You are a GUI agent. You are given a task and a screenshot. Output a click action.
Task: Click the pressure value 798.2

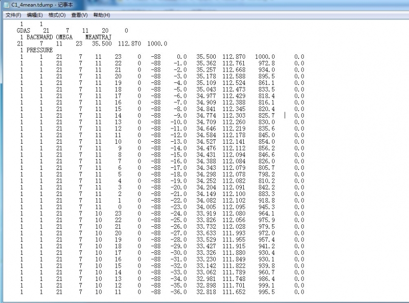pyautogui.click(x=266, y=175)
